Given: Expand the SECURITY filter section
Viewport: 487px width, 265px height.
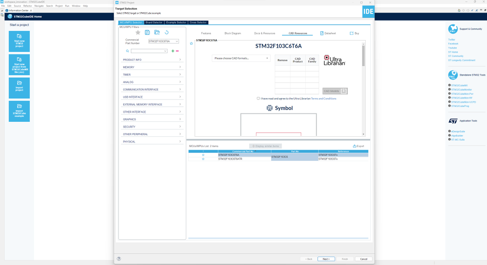Looking at the screenshot, I should (152, 127).
